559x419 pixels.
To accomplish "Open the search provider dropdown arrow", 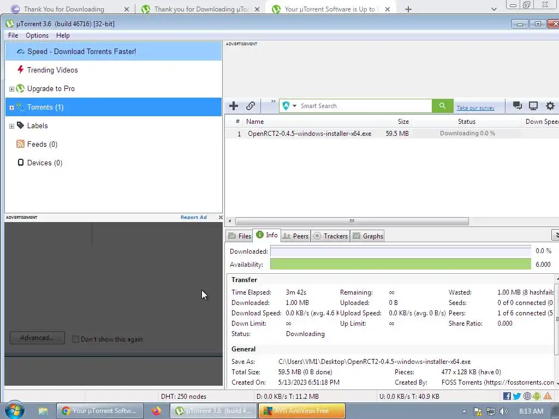I will click(294, 106).
